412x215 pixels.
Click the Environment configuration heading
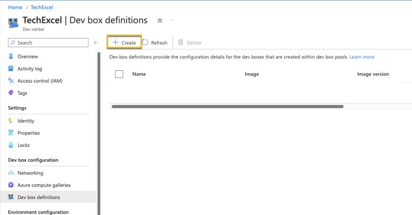coord(38,212)
